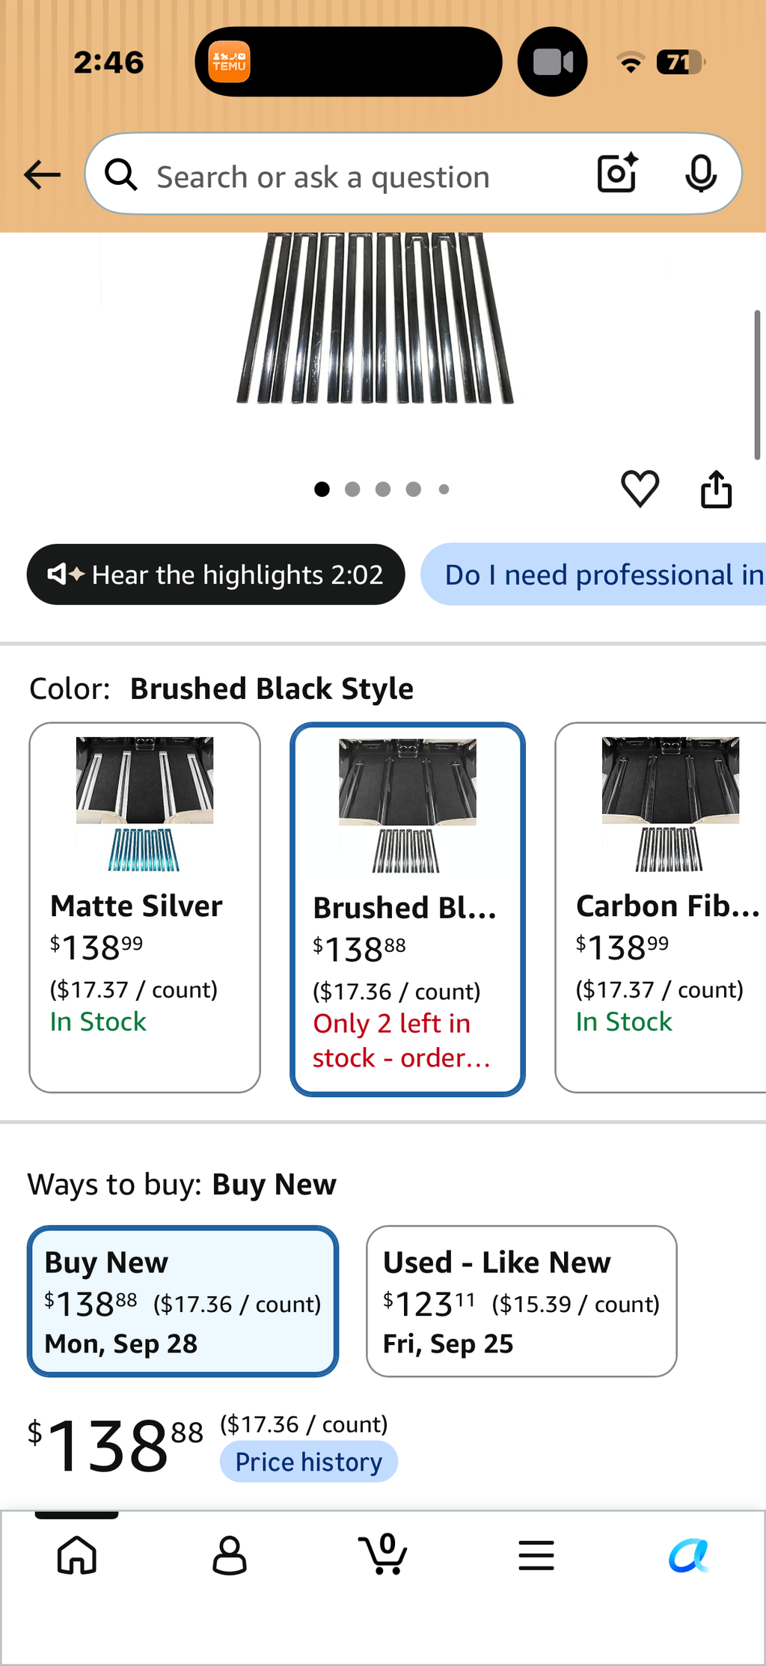Open the hamburger menu tab

[536, 1555]
